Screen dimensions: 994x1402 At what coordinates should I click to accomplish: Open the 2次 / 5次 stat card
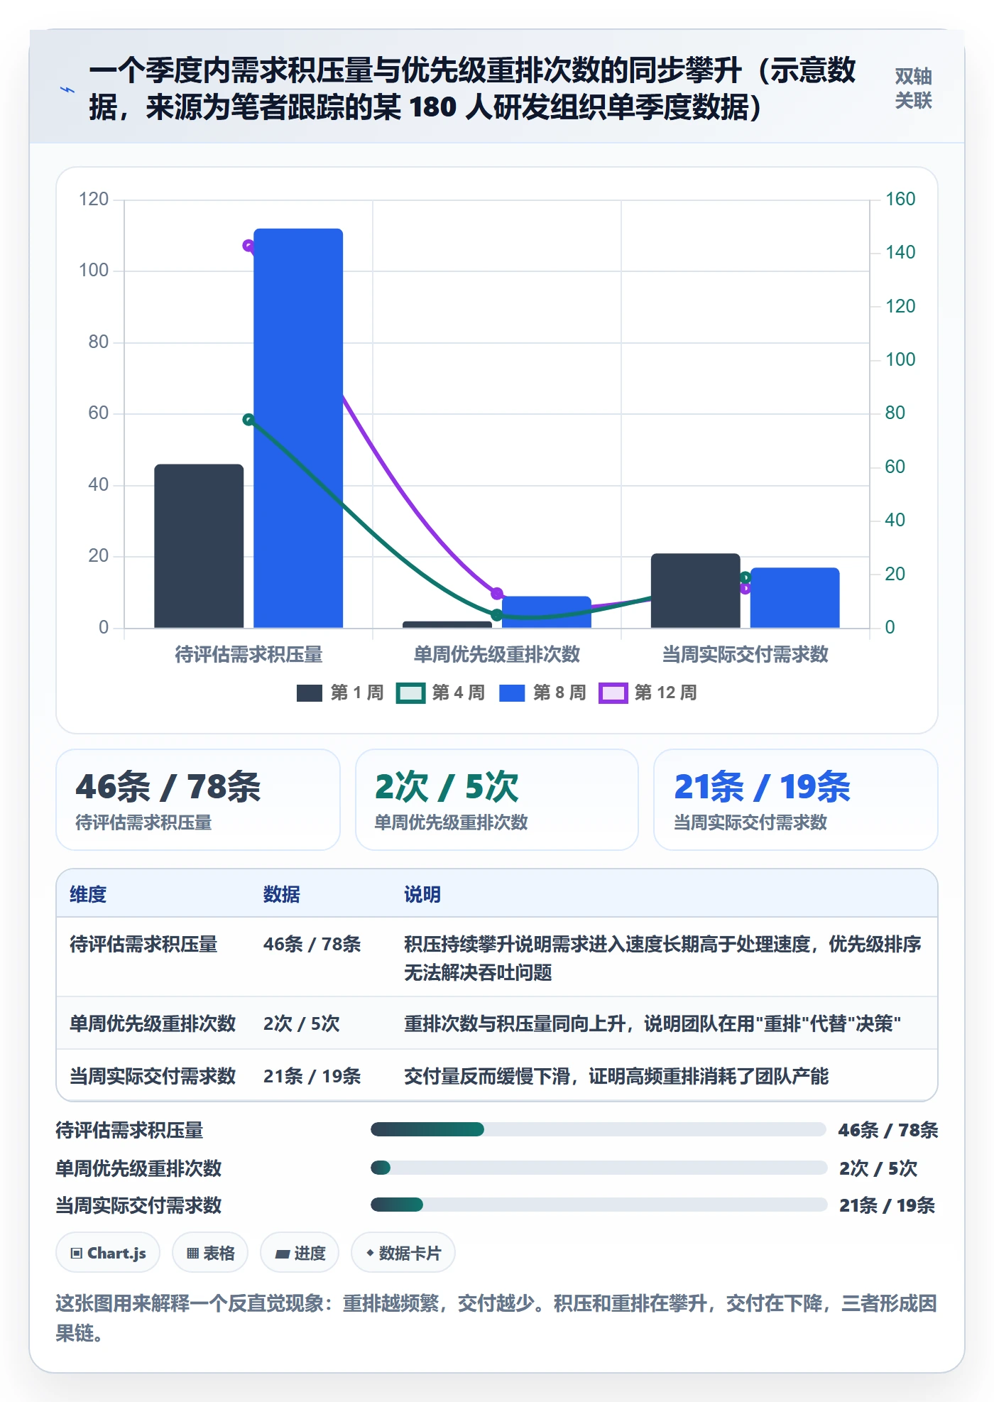click(x=497, y=800)
